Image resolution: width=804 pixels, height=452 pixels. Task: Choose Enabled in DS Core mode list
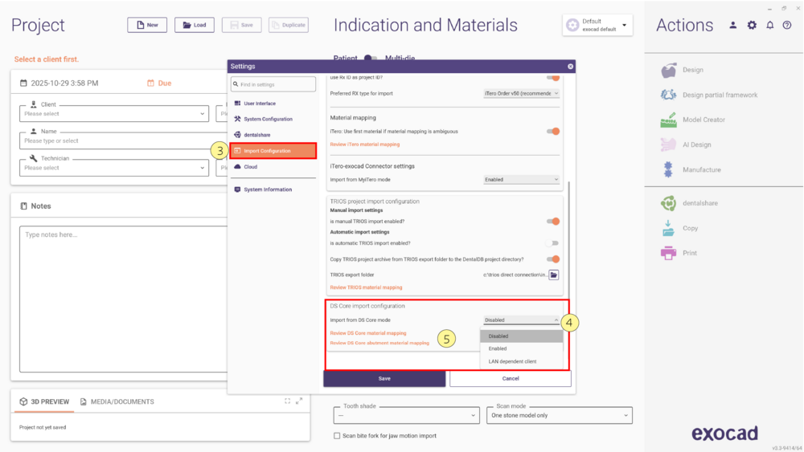(522, 348)
